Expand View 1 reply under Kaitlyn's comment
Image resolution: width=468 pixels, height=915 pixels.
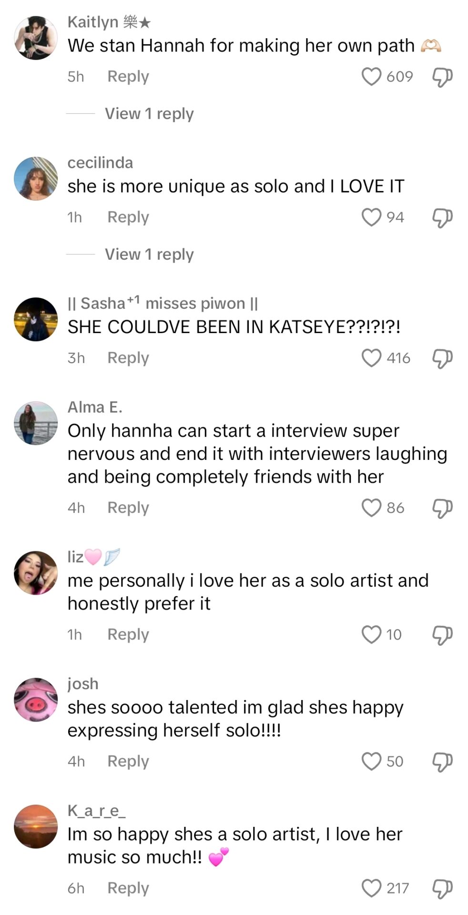click(149, 114)
